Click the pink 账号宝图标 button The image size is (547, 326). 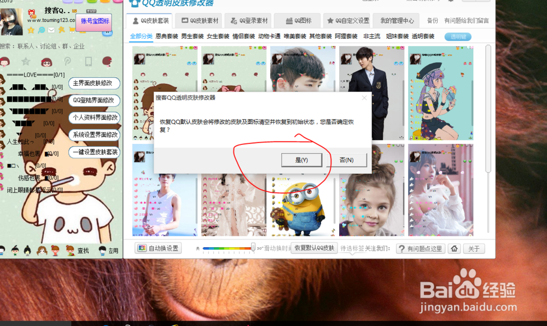[95, 21]
